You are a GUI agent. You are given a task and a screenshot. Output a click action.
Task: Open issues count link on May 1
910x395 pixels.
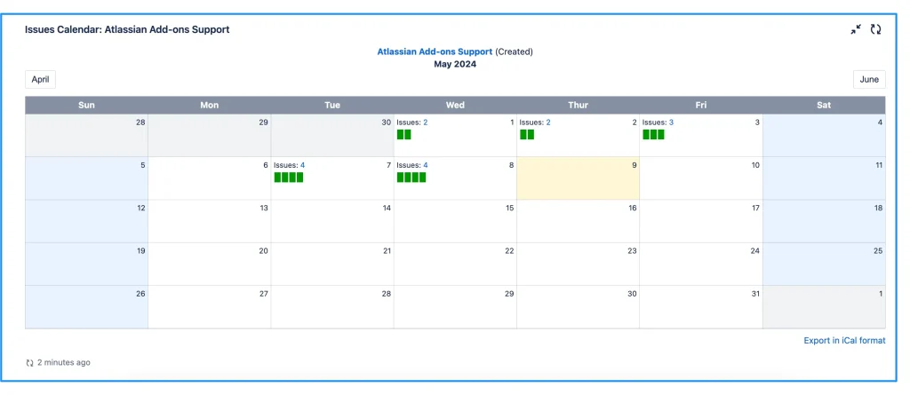point(425,122)
